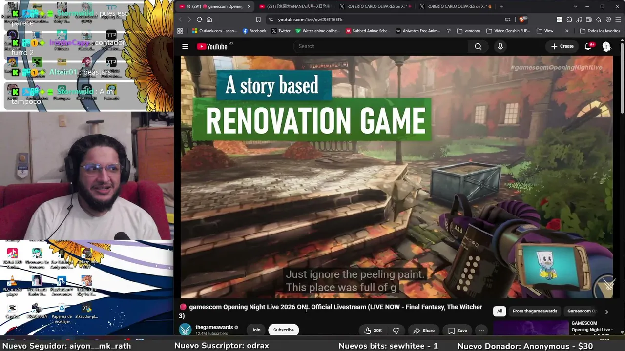
Task: Open Papelera de reciclaje on desktop
Action: point(62,312)
